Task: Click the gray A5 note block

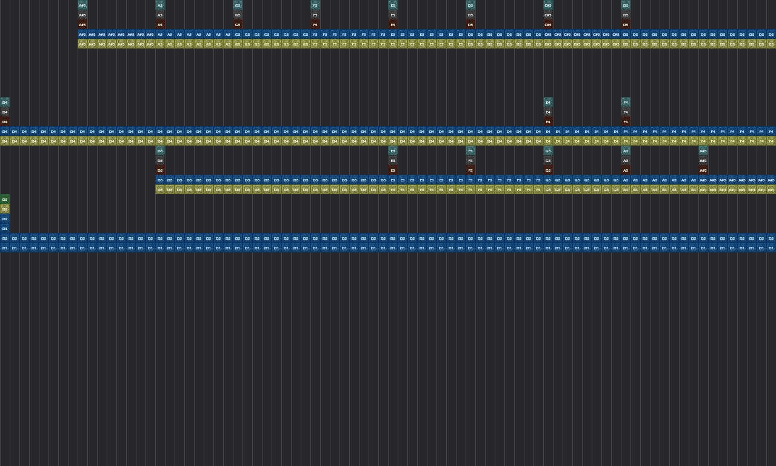Action: click(160, 15)
